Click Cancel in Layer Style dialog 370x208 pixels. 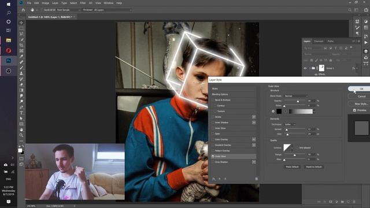(x=359, y=96)
